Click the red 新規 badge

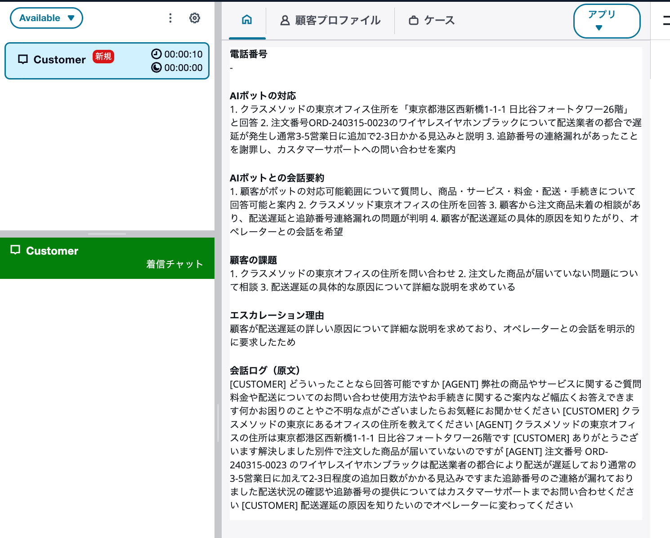point(103,57)
